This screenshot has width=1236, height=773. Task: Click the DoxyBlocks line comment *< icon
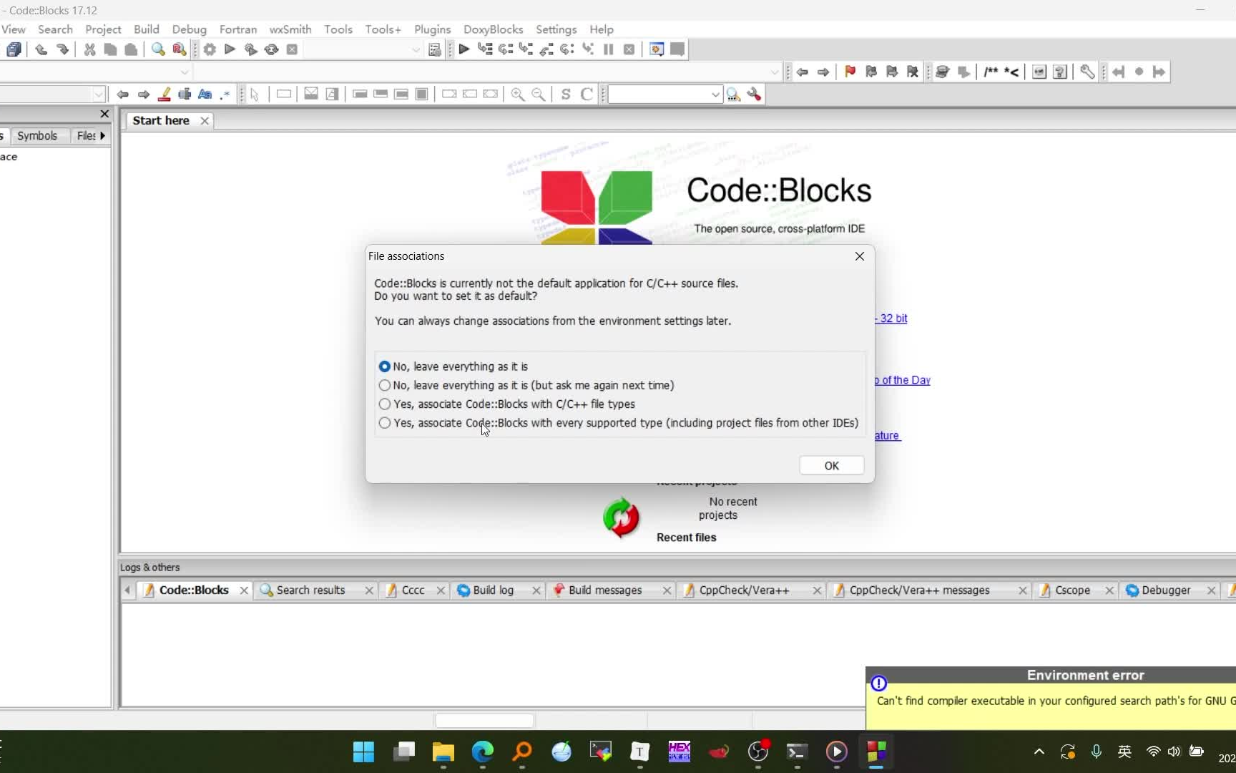pos(1011,72)
